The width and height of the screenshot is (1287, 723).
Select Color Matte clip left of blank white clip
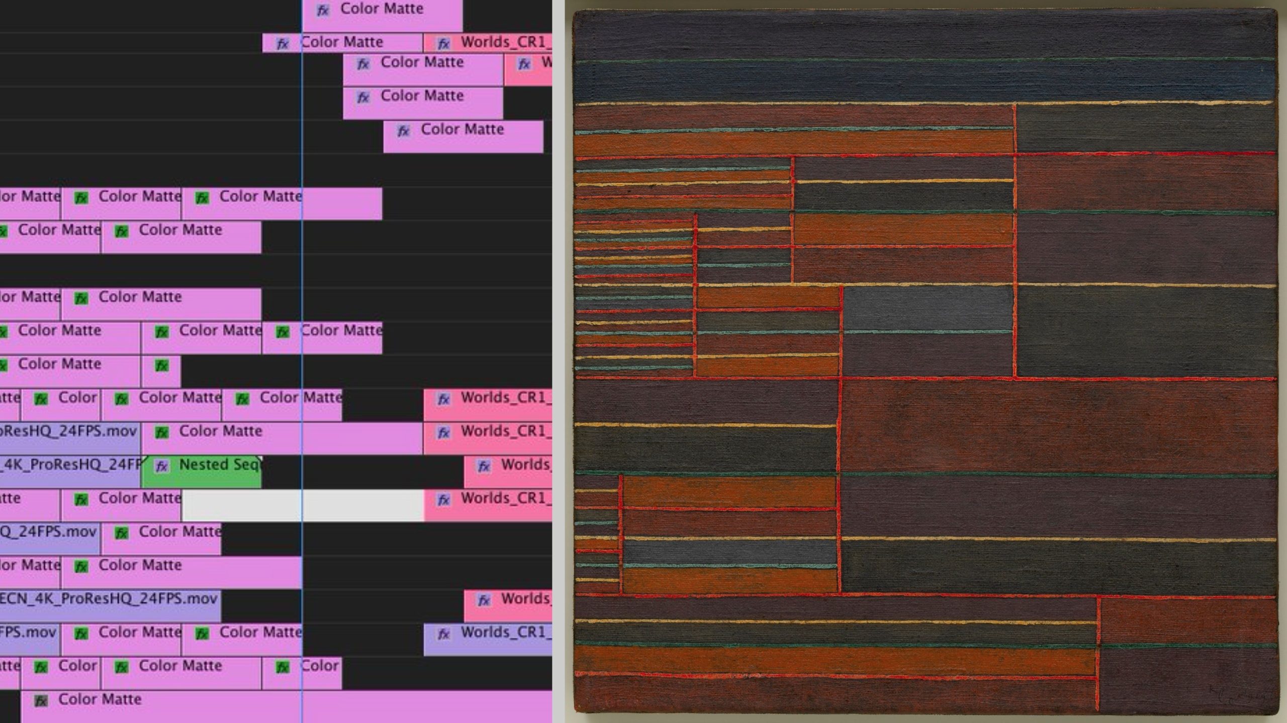(121, 505)
